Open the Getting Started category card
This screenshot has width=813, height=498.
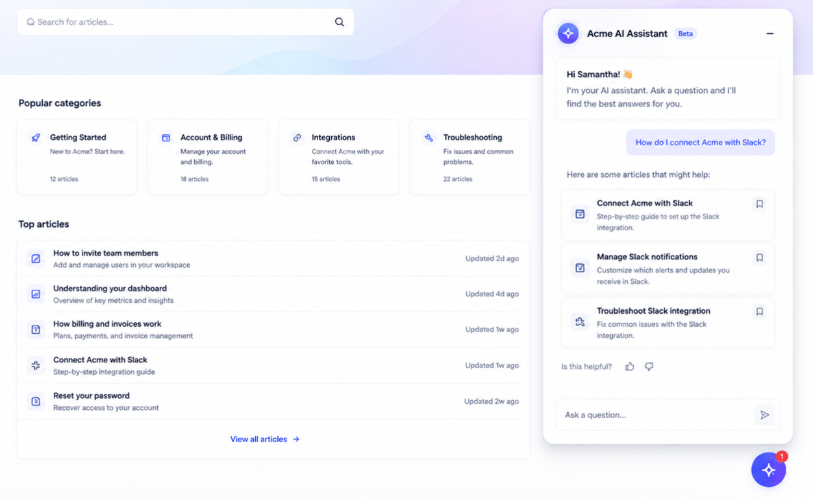[x=77, y=157]
